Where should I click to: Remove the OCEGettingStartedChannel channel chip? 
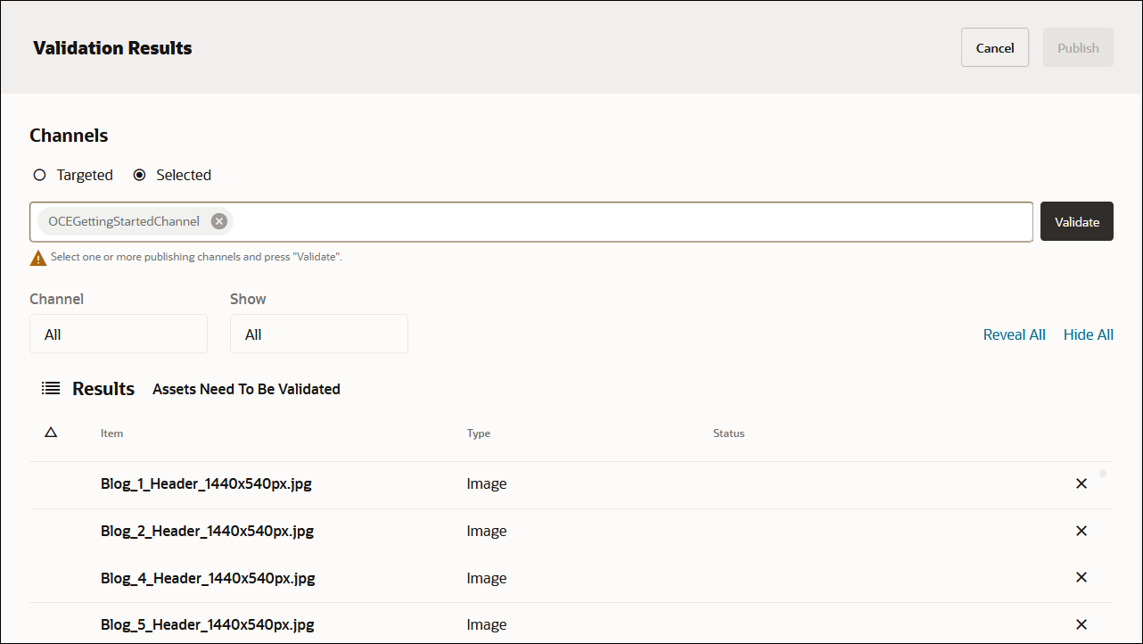point(218,220)
